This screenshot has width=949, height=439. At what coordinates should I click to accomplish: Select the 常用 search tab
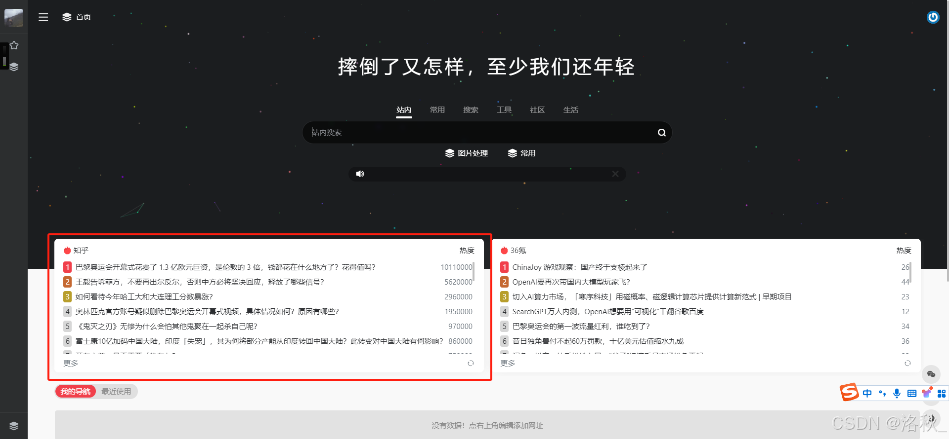point(437,110)
